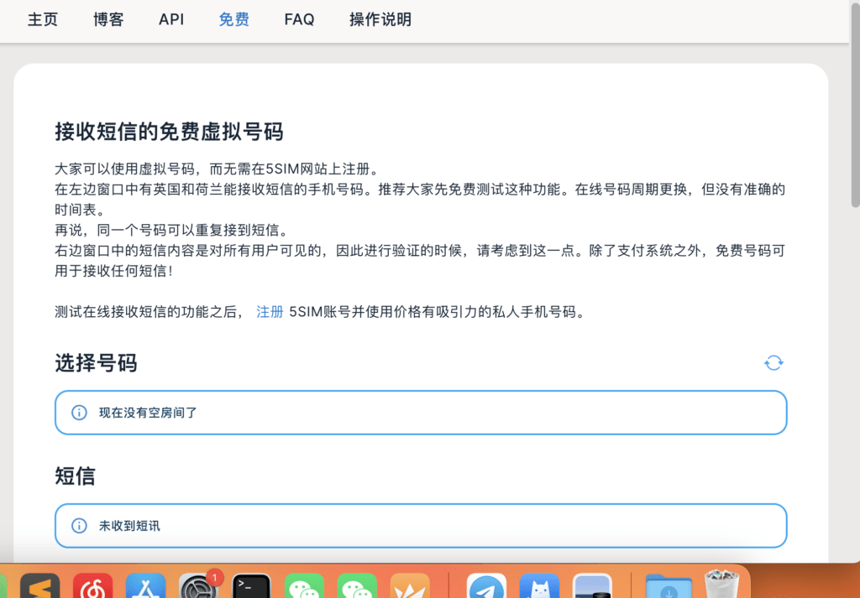Screen dimensions: 860x598
Task: Open the App Store dock icon
Action: [145, 585]
